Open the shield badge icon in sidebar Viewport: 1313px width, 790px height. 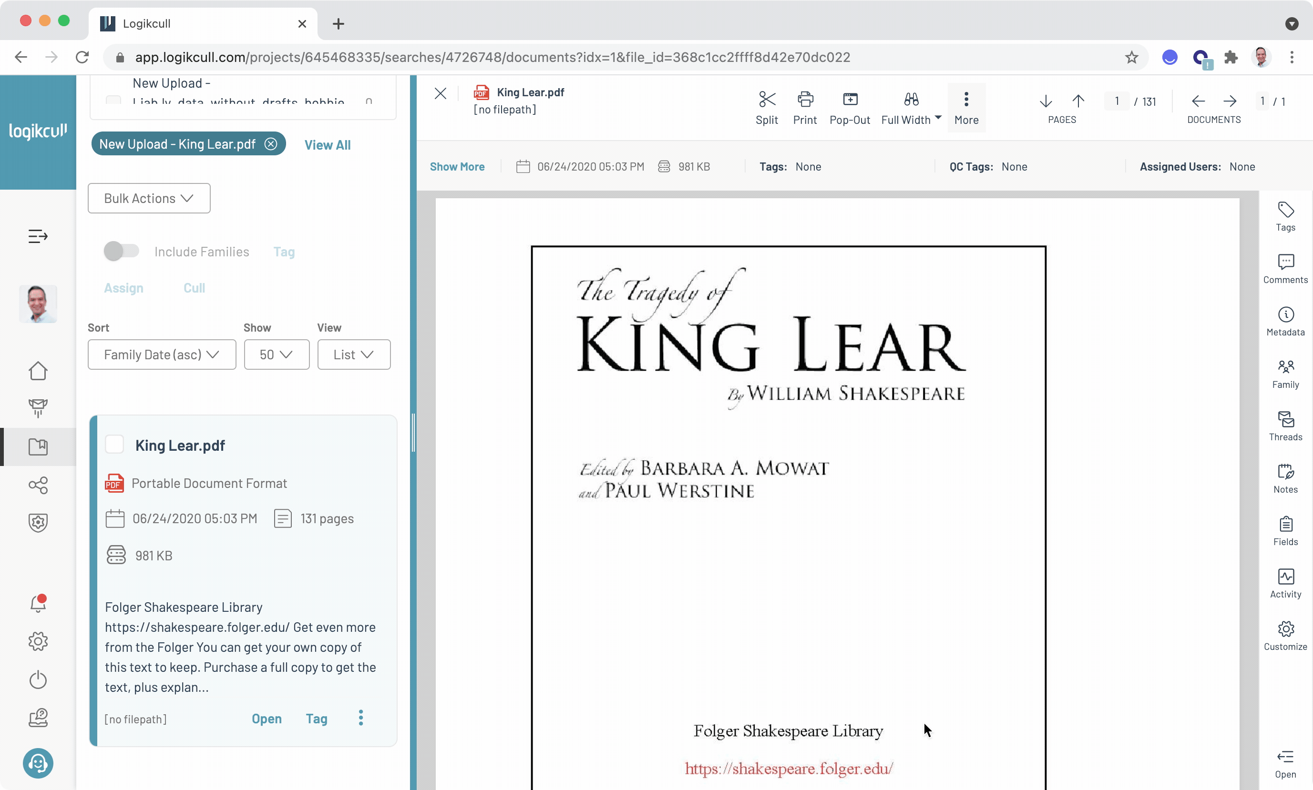pyautogui.click(x=38, y=522)
